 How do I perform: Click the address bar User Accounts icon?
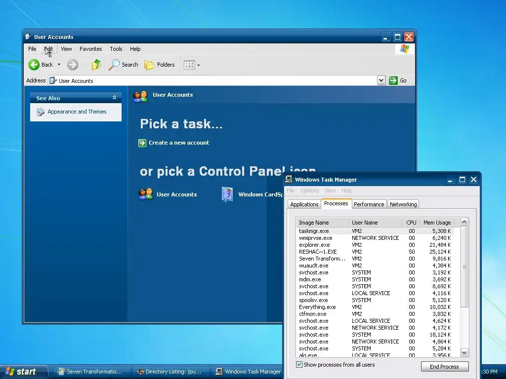click(53, 80)
